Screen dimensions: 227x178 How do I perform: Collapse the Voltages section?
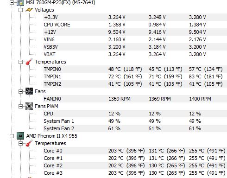pos(20,10)
